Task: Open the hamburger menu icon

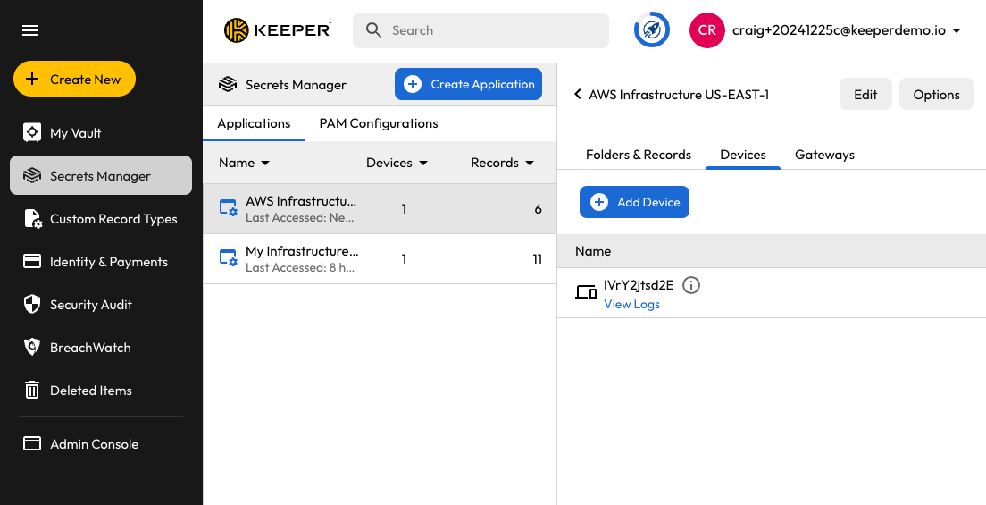Action: pos(30,30)
